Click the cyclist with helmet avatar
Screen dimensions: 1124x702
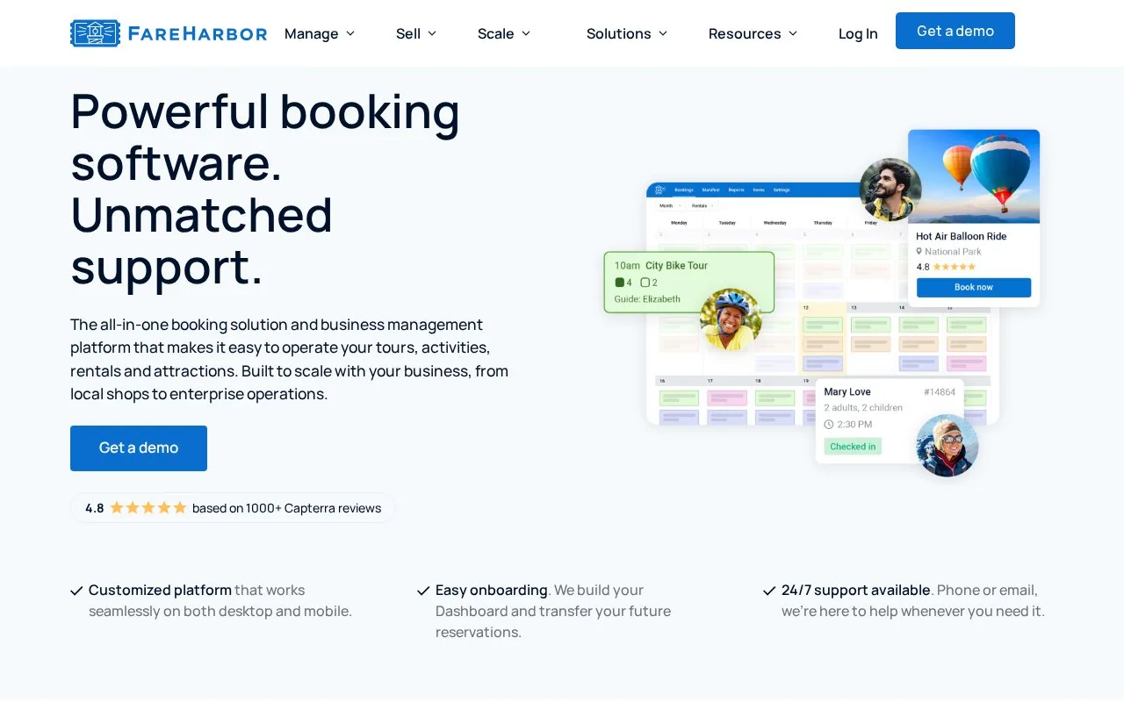[731, 319]
